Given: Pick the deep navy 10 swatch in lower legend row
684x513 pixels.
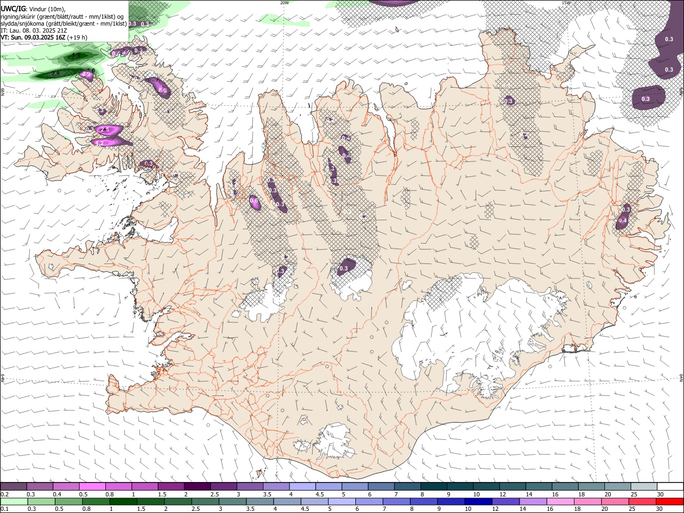Looking at the screenshot, I should 478,501.
